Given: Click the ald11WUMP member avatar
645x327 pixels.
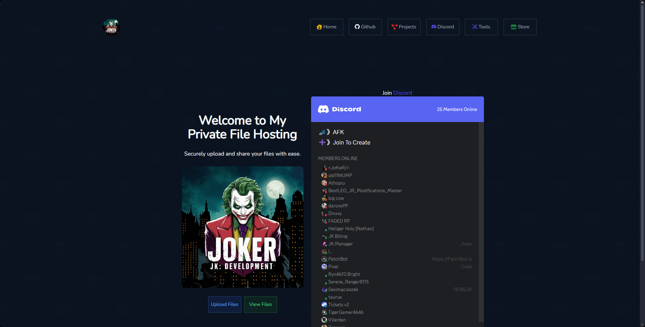Looking at the screenshot, I should 324,176.
